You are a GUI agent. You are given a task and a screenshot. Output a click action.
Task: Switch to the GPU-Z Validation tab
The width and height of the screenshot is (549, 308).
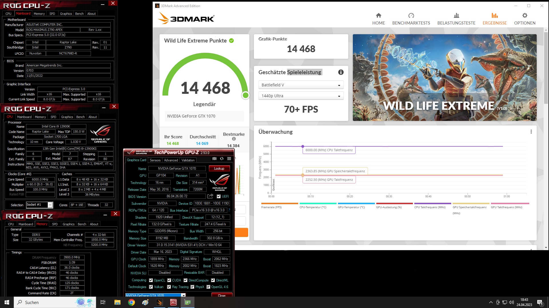[188, 160]
